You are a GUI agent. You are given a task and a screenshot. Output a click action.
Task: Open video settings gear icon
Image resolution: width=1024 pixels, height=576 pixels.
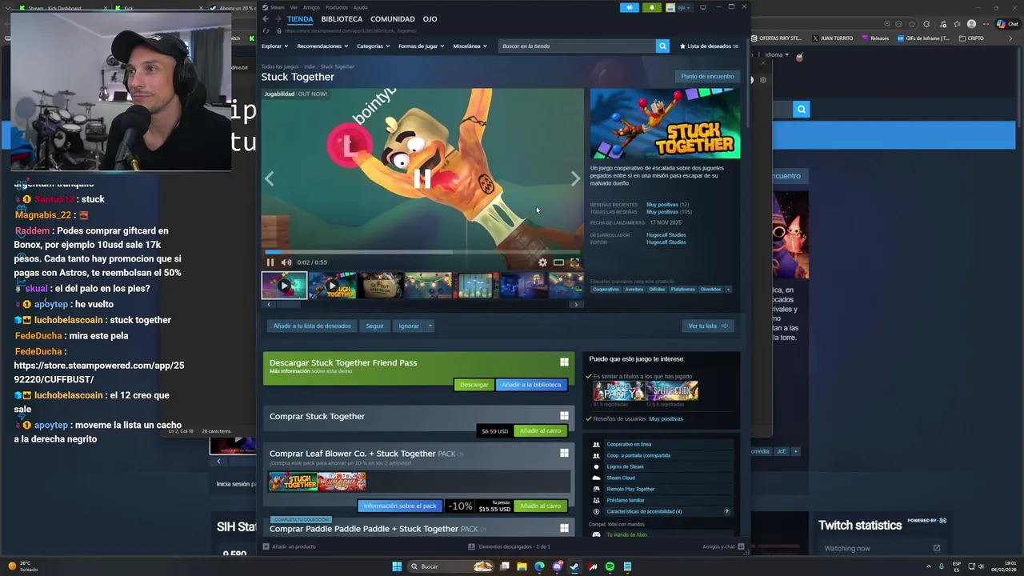tap(542, 262)
